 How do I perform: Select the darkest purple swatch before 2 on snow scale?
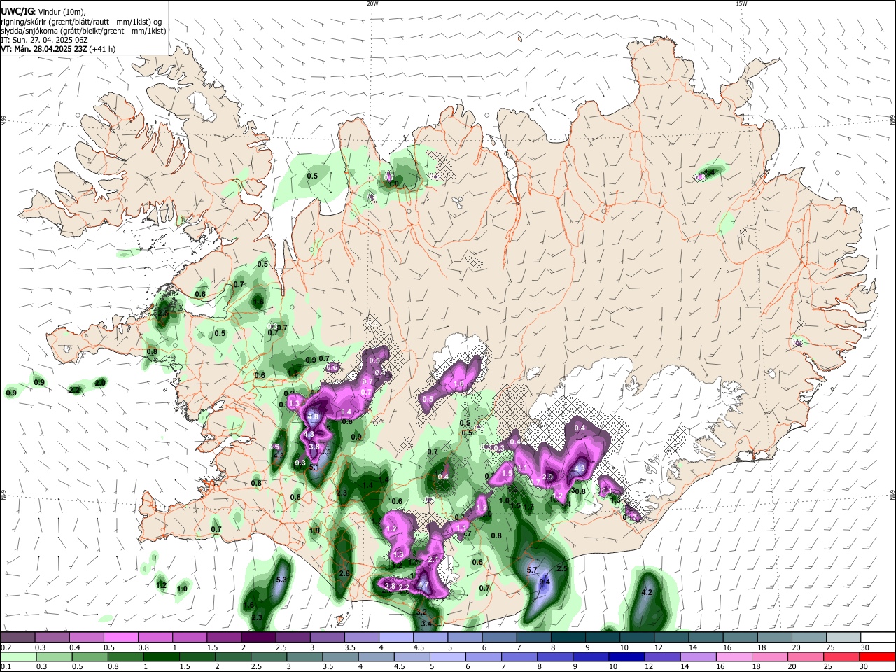[258, 638]
